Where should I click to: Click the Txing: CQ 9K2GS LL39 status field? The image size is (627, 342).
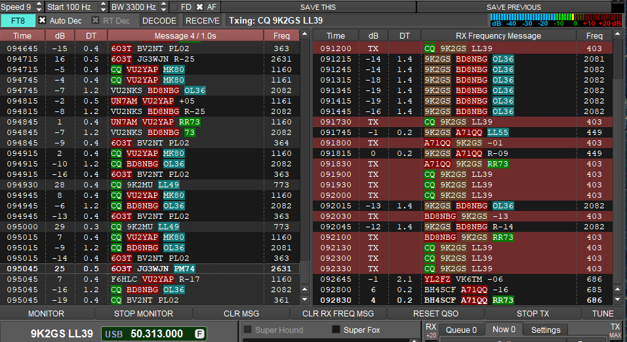click(x=357, y=20)
